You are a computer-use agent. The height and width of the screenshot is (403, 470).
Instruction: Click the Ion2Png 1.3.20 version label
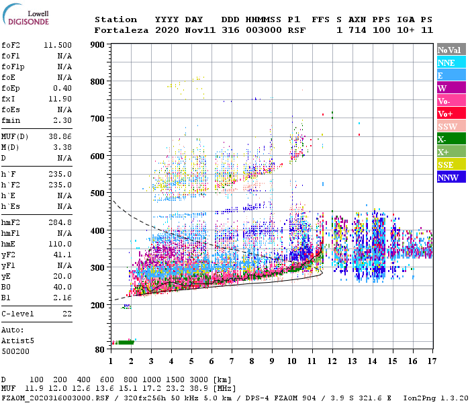click(x=436, y=398)
